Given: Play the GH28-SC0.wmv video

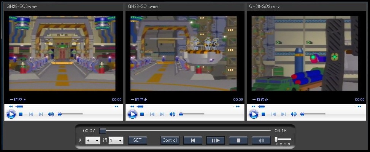Looking at the screenshot, I should coord(11,114).
